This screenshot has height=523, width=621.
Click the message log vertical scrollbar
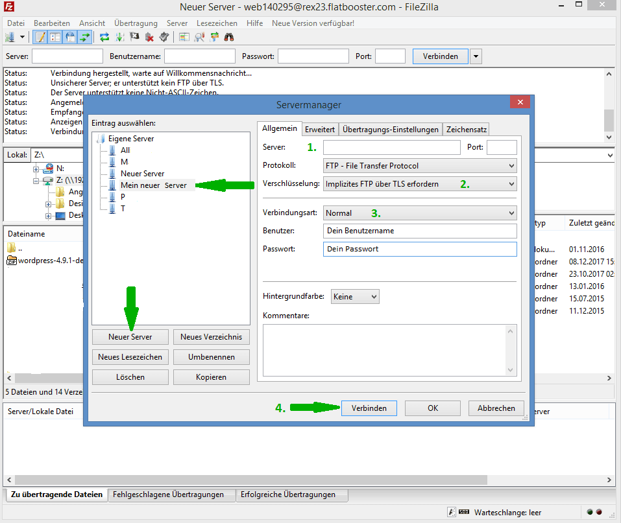click(x=609, y=106)
